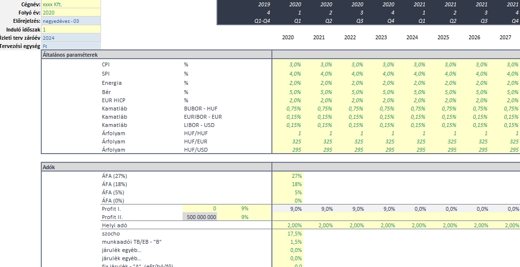Select company name cell 'xxxx Kft.'
The height and width of the screenshot is (267, 520).
point(71,4)
